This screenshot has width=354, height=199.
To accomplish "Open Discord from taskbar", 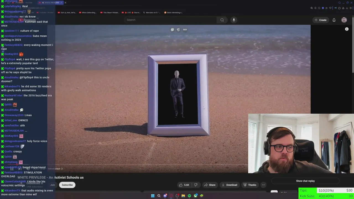I will click(x=165, y=196).
